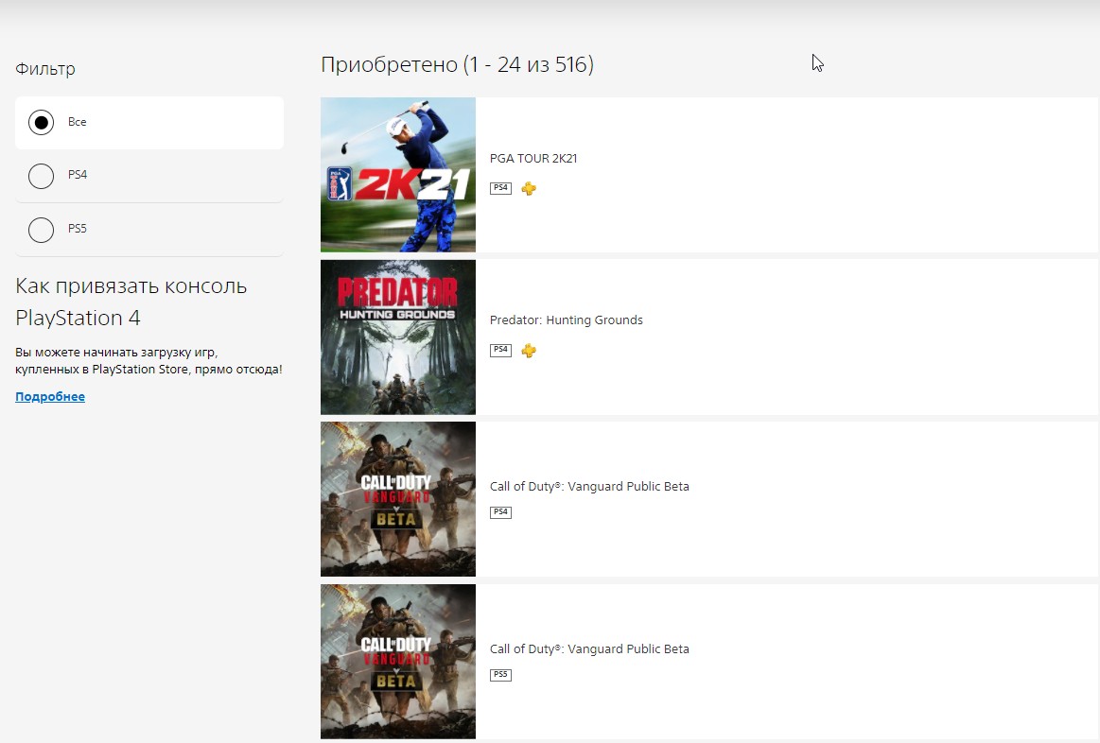Viewport: 1100px width, 743px height.
Task: Open PS4 Vanguard Public Beta cover thumbnail
Action: [398, 499]
